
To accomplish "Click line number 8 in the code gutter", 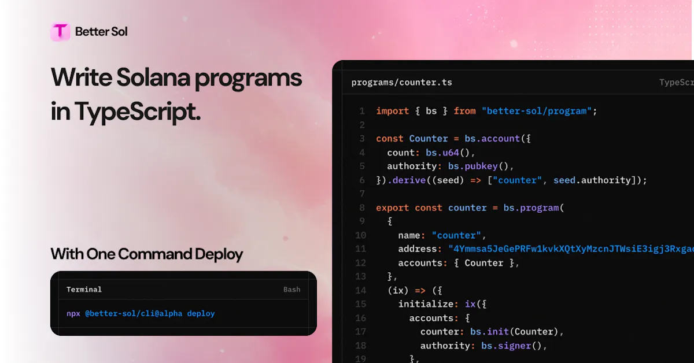I will [362, 208].
